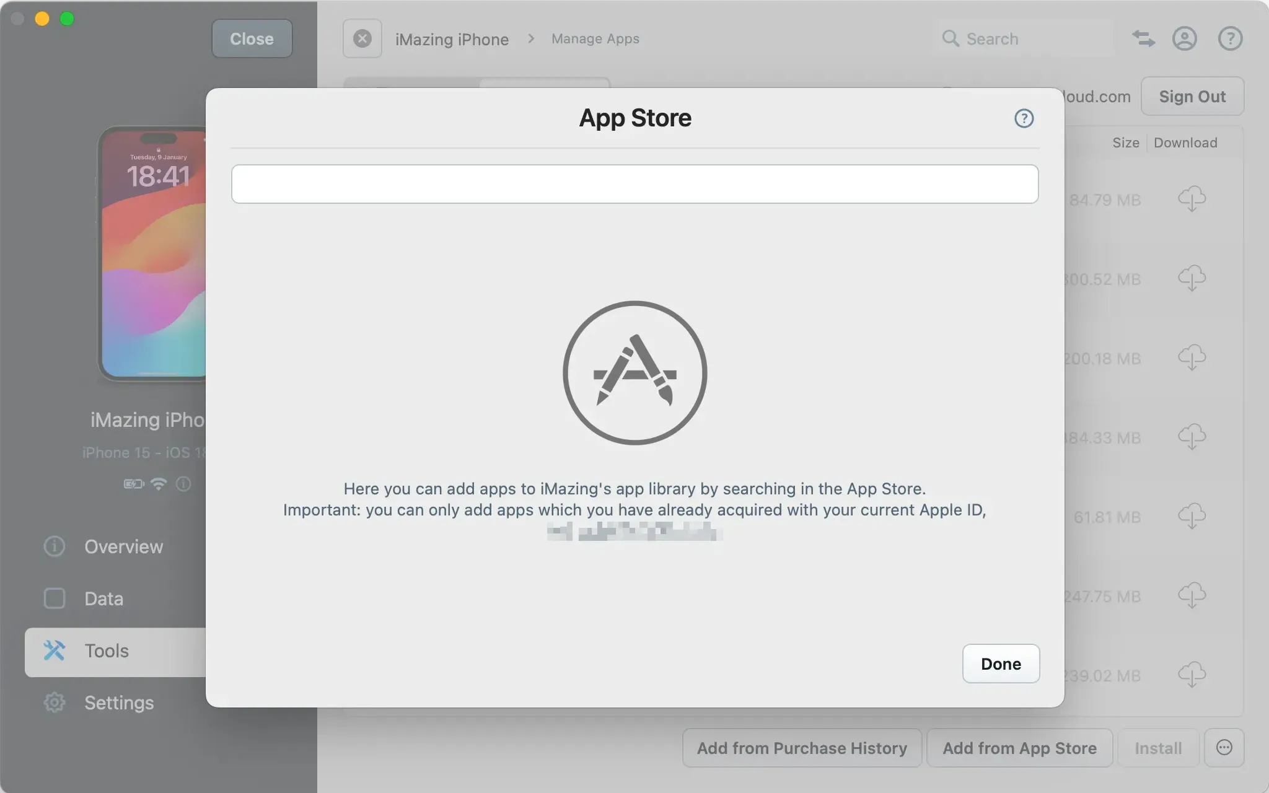
Task: Clear the breadcrumb with the X icon
Action: [x=362, y=38]
